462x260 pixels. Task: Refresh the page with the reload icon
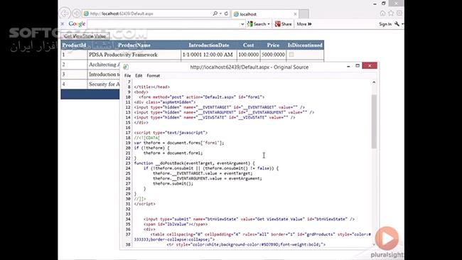[x=226, y=13]
